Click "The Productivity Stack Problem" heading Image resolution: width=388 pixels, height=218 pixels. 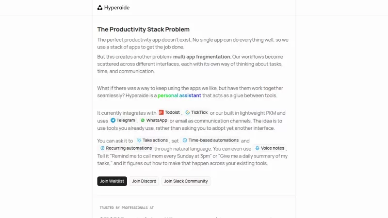pyautogui.click(x=143, y=30)
